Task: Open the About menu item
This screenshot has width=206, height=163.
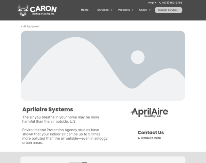Action: click(x=142, y=10)
